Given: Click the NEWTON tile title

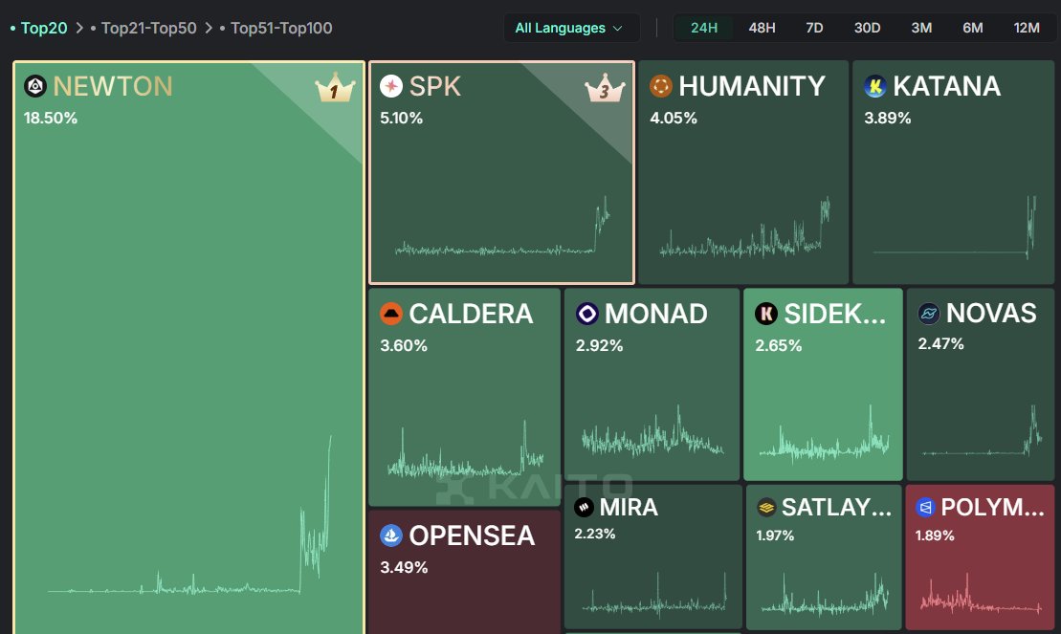Looking at the screenshot, I should pos(112,87).
